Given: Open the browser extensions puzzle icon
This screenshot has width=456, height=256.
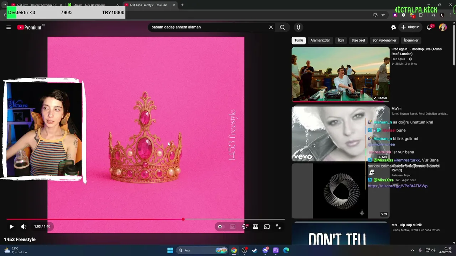Looking at the screenshot, I should tap(421, 15).
